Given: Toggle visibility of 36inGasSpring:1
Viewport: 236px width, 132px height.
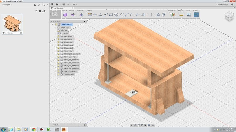Looking at the screenshot, I should 58,74.
